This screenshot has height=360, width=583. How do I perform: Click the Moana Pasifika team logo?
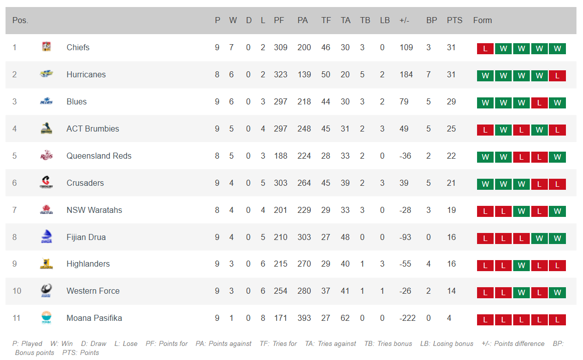point(46,318)
